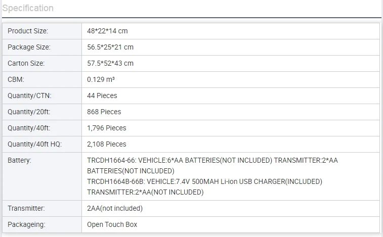Click the 56.5*25*21 cm value

pyautogui.click(x=110, y=47)
